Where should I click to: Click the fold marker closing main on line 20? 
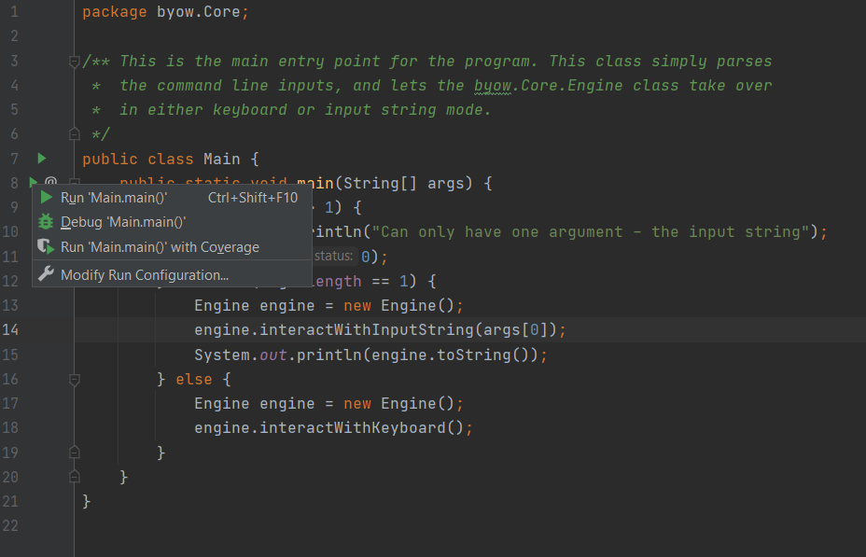[x=74, y=475]
